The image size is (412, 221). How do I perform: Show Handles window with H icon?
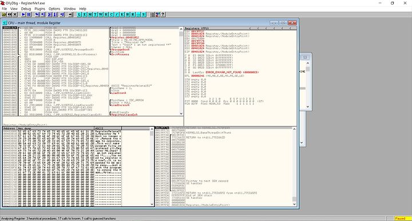(106, 14)
